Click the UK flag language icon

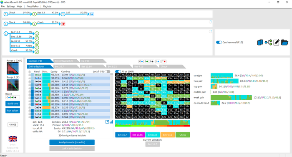click(13, 139)
